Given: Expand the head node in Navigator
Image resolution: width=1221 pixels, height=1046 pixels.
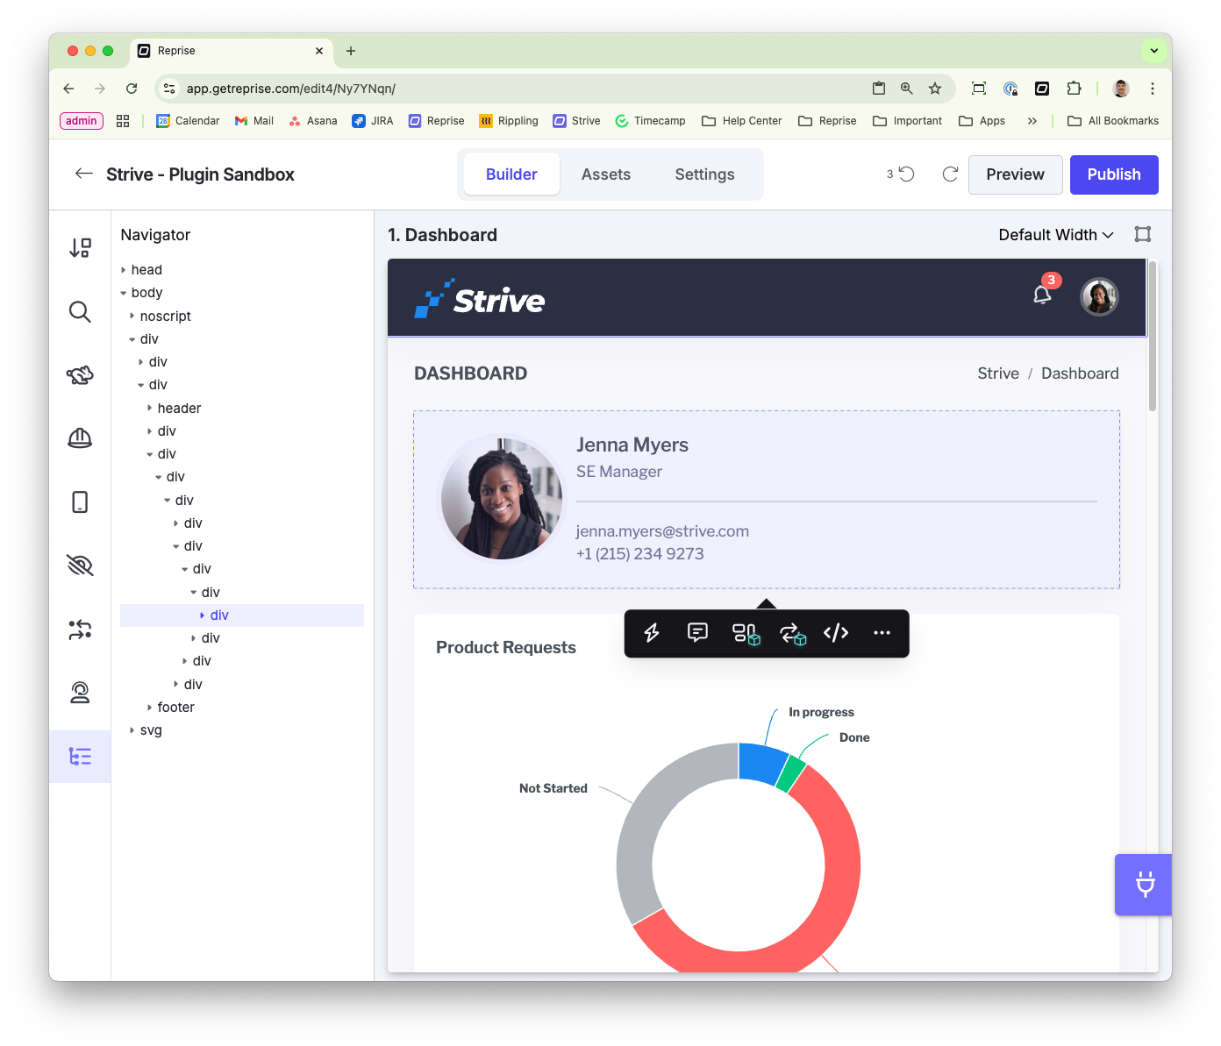Looking at the screenshot, I should pos(124,270).
